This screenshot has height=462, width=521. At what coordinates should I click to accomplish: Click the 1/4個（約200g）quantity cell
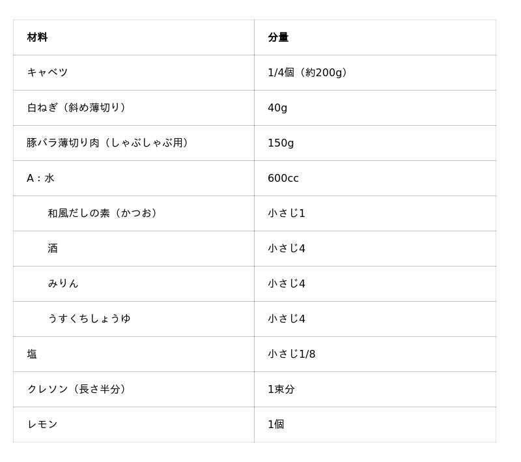click(309, 73)
